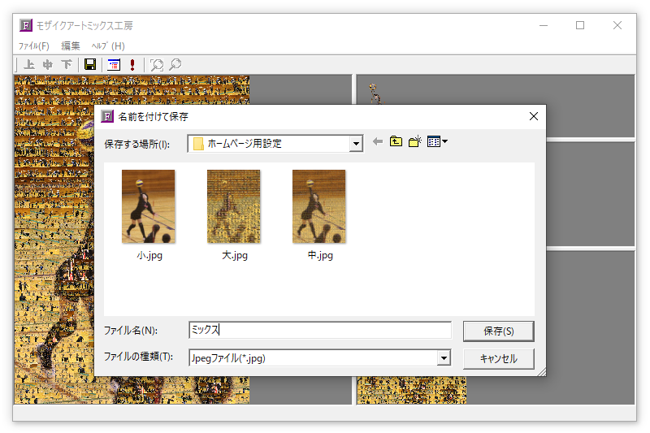Click the キャンセル button
Screen dimensions: 650x433
click(498, 358)
